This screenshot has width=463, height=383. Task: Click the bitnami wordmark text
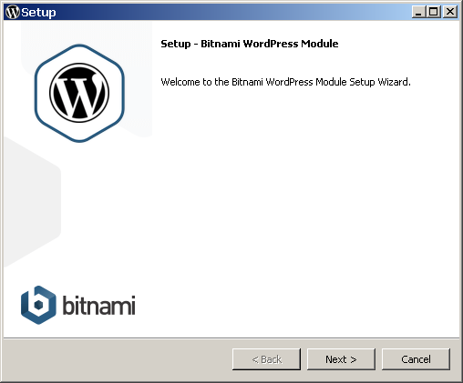pyautogui.click(x=98, y=305)
